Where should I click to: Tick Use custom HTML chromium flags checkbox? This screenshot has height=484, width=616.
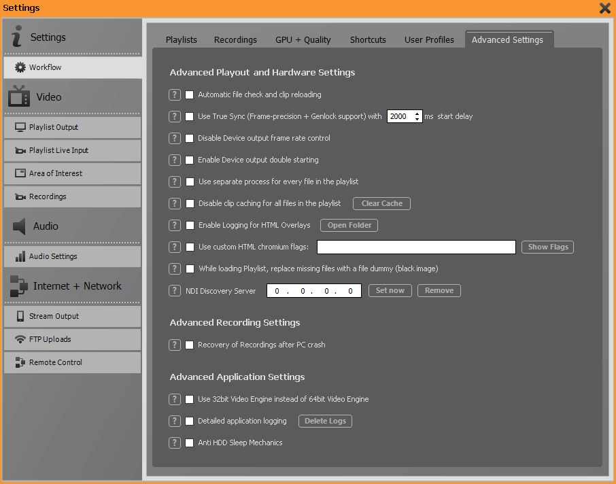point(190,247)
